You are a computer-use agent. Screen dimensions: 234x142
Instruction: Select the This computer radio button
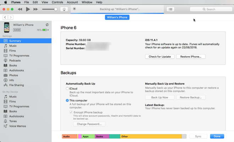coord(67,100)
